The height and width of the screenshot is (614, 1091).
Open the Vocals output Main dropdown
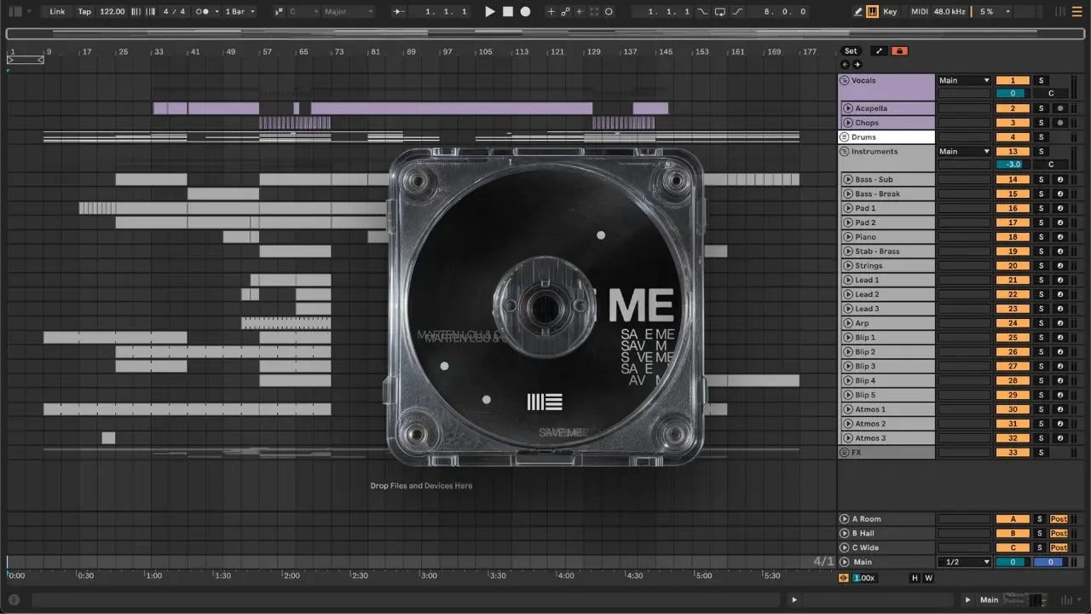964,80
